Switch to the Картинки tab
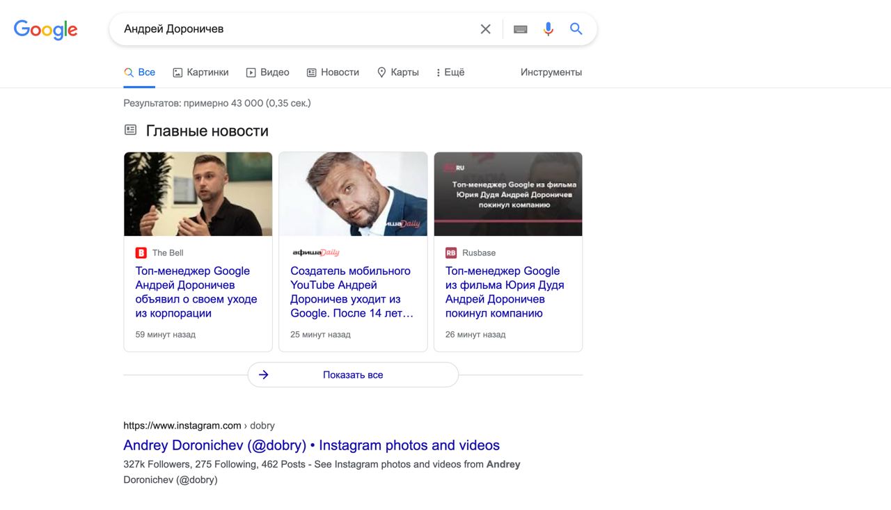 [x=200, y=72]
